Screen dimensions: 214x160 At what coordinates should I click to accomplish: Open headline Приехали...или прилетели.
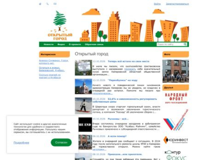point(125,154)
